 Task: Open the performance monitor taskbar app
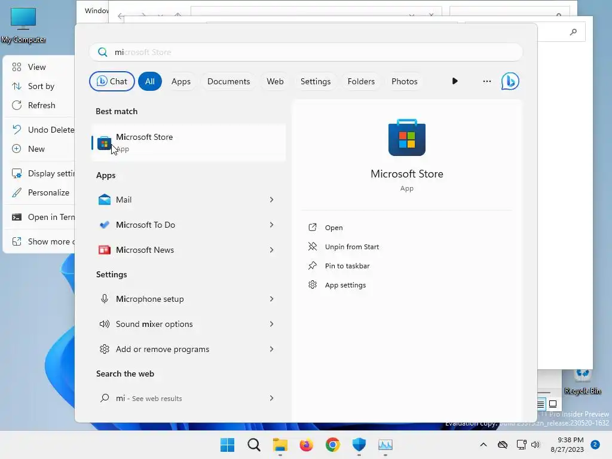coord(385,445)
